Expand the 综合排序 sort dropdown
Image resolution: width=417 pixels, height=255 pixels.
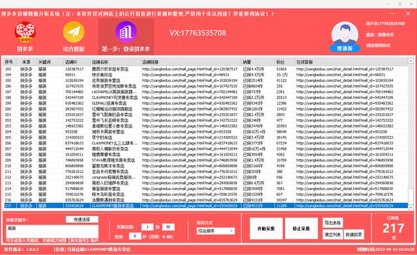point(216,231)
